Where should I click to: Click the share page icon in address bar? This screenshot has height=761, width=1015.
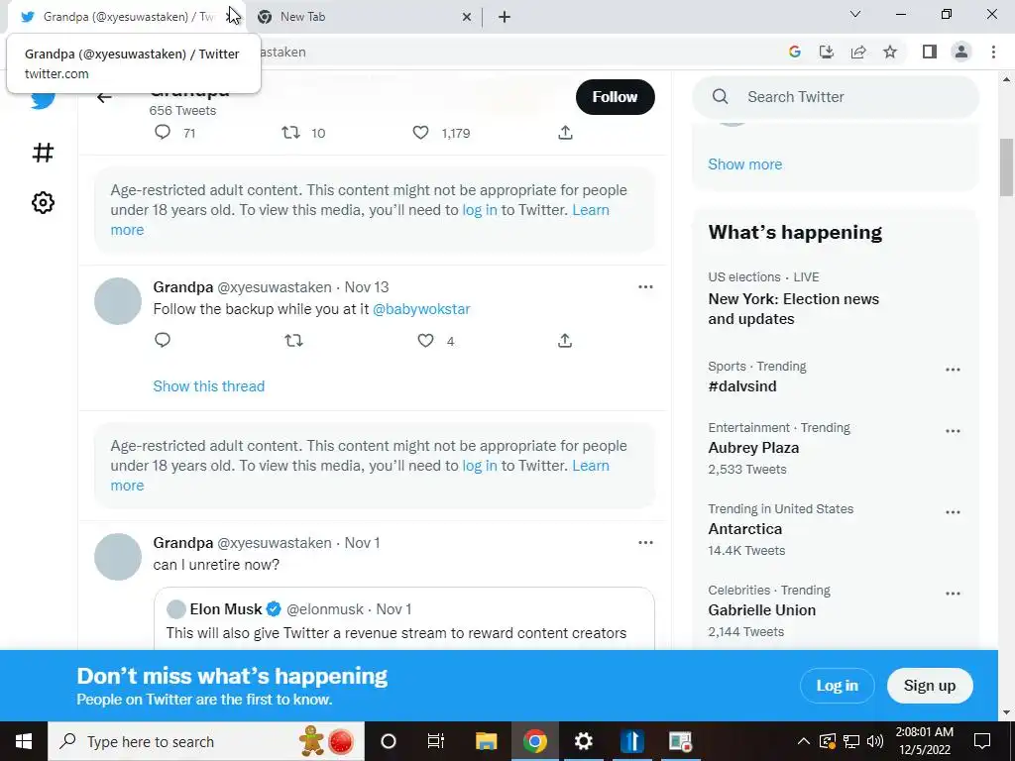[858, 52]
